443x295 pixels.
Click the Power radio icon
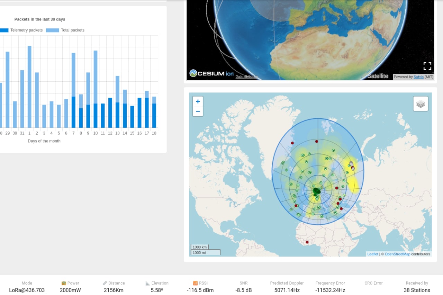[x=64, y=283]
